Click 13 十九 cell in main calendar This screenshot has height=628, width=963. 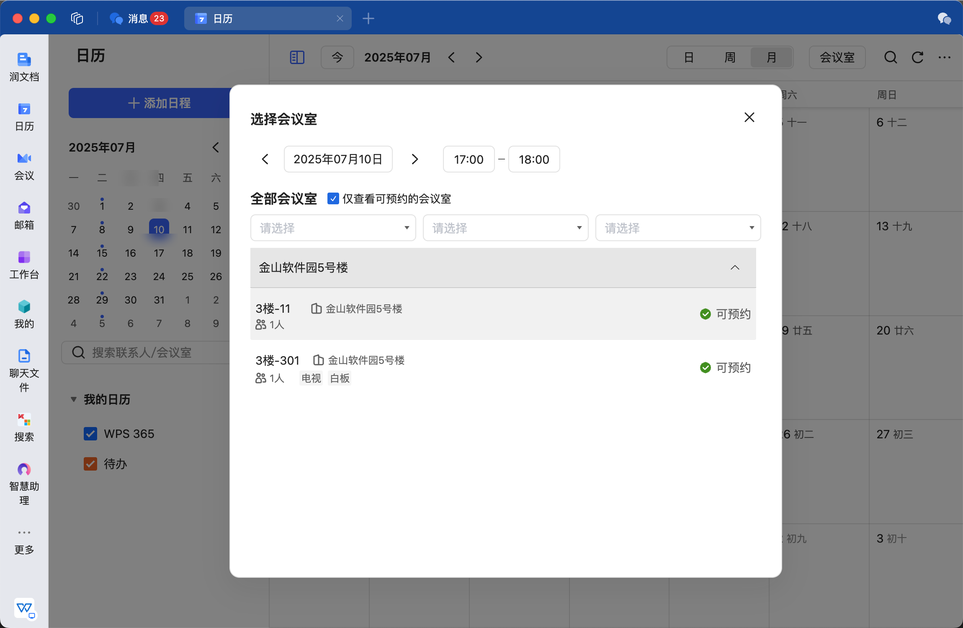click(916, 264)
